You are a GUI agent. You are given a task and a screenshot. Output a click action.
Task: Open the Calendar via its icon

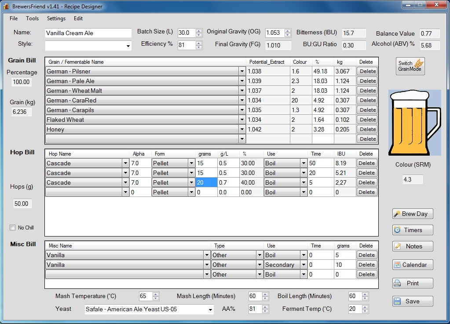click(x=397, y=265)
